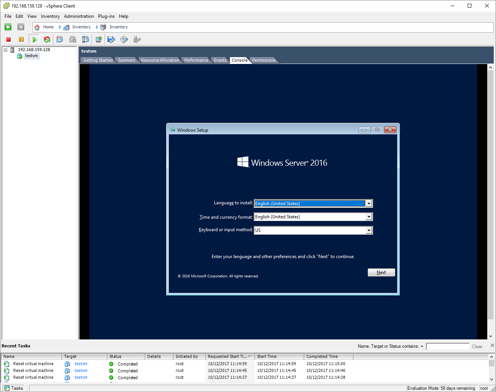Click Next in Windows Setup
The width and height of the screenshot is (496, 392).
pos(381,272)
